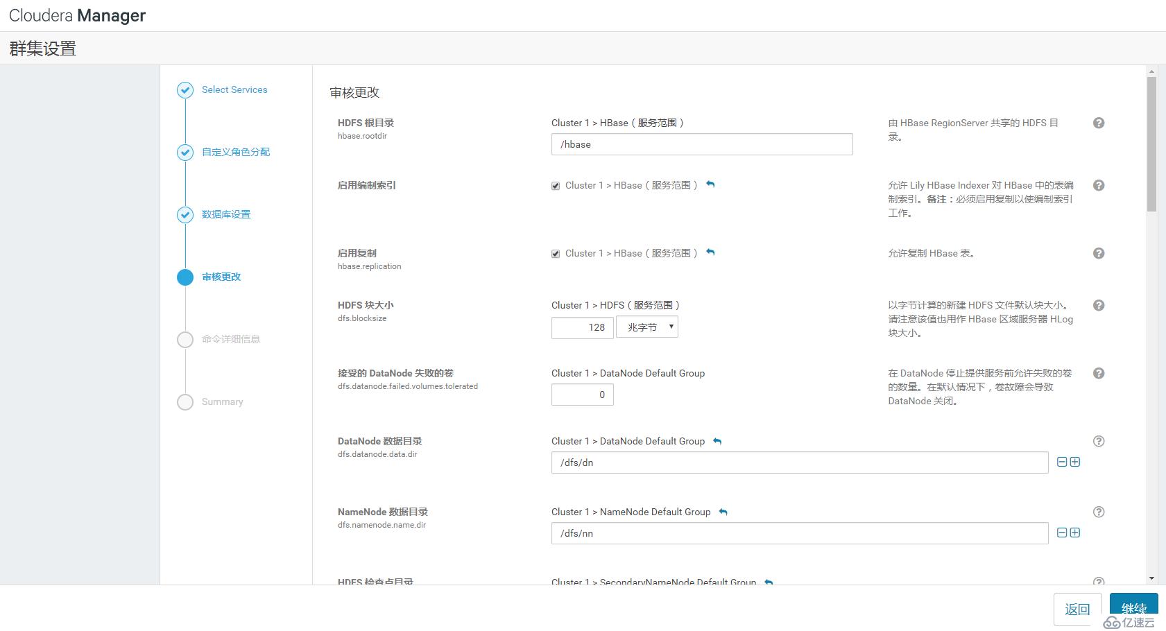Click the scrollbar up arrow
This screenshot has width=1166, height=631.
click(x=1151, y=71)
